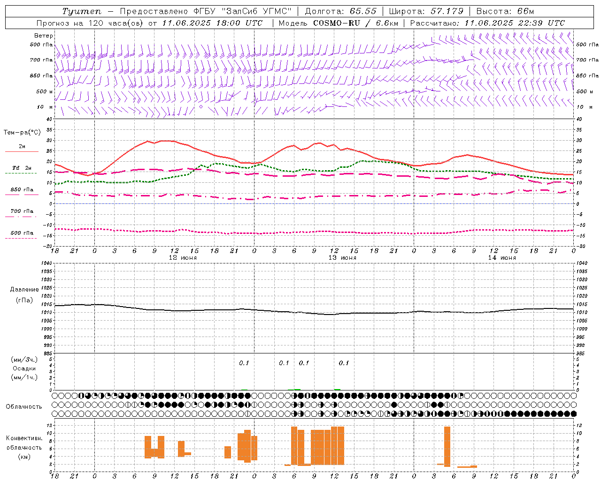This screenshot has width=601, height=480.
Task: Click the 'Высота: 66м' header field
Action: coord(505,11)
